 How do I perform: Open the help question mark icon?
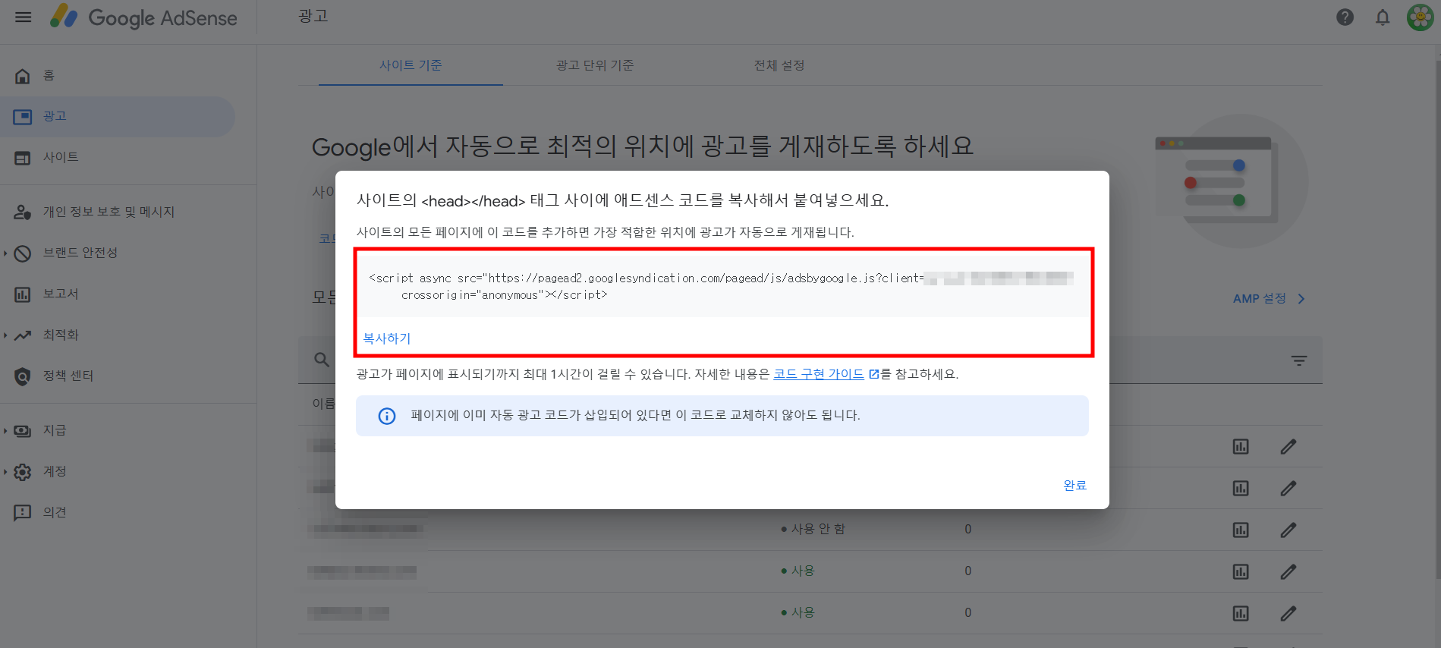tap(1345, 17)
